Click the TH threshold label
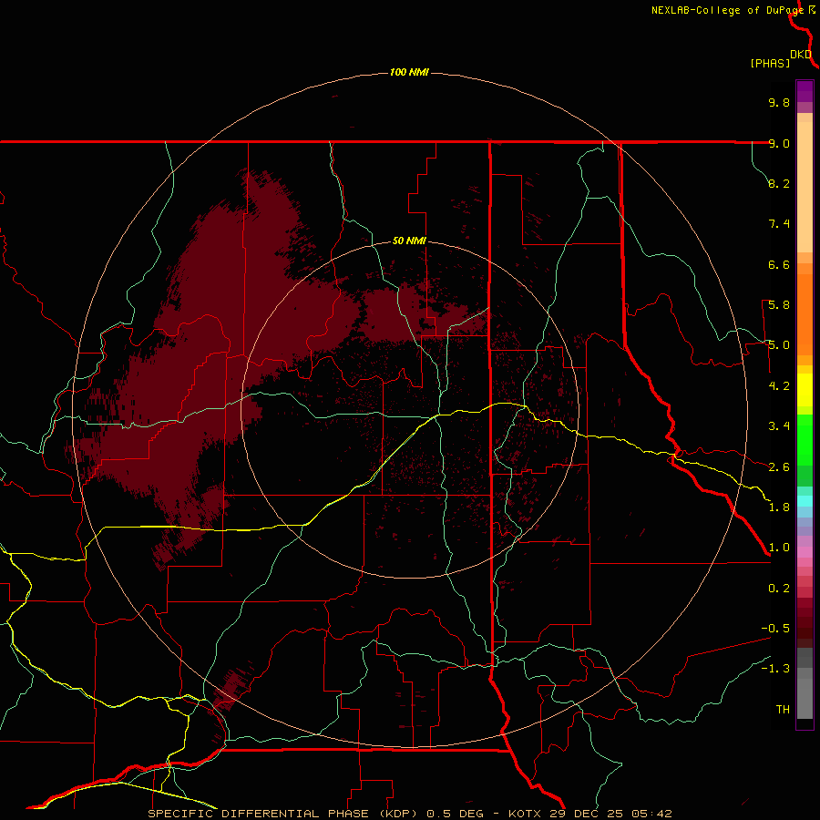The width and height of the screenshot is (820, 820). click(x=783, y=710)
